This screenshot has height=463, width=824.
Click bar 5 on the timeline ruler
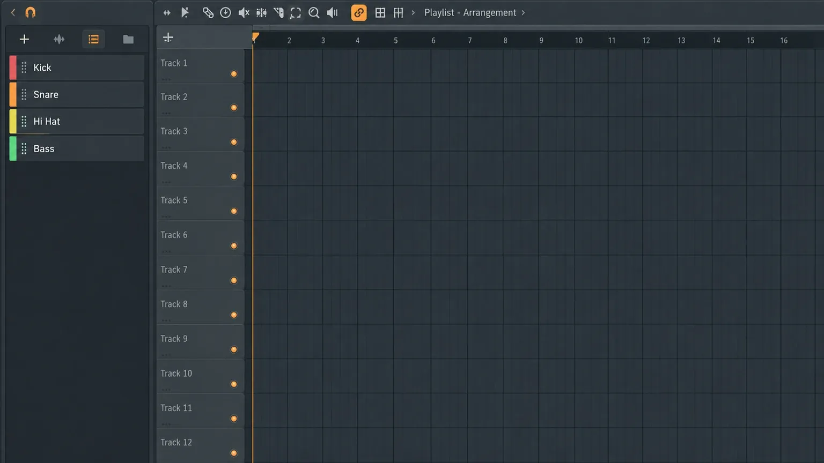396,40
